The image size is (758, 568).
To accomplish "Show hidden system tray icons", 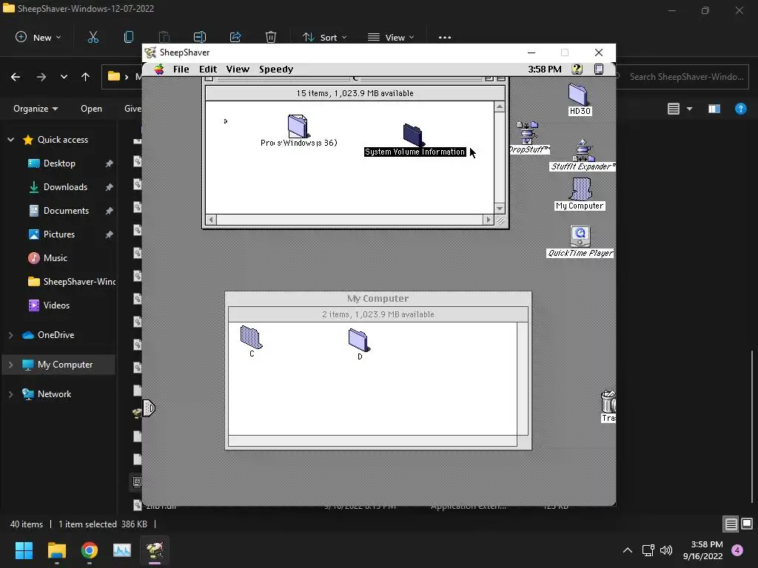I will point(628,550).
